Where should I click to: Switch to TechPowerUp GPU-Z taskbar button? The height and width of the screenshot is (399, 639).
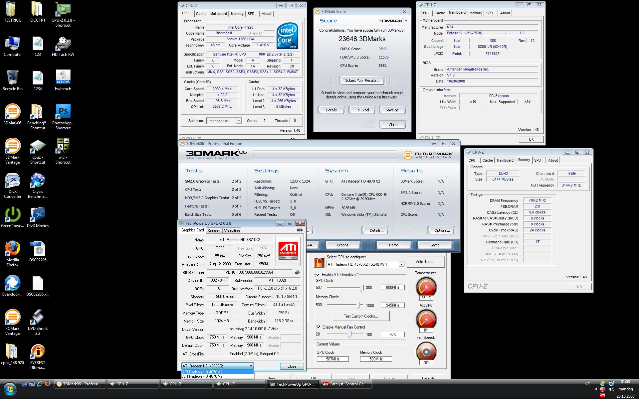pyautogui.click(x=293, y=384)
